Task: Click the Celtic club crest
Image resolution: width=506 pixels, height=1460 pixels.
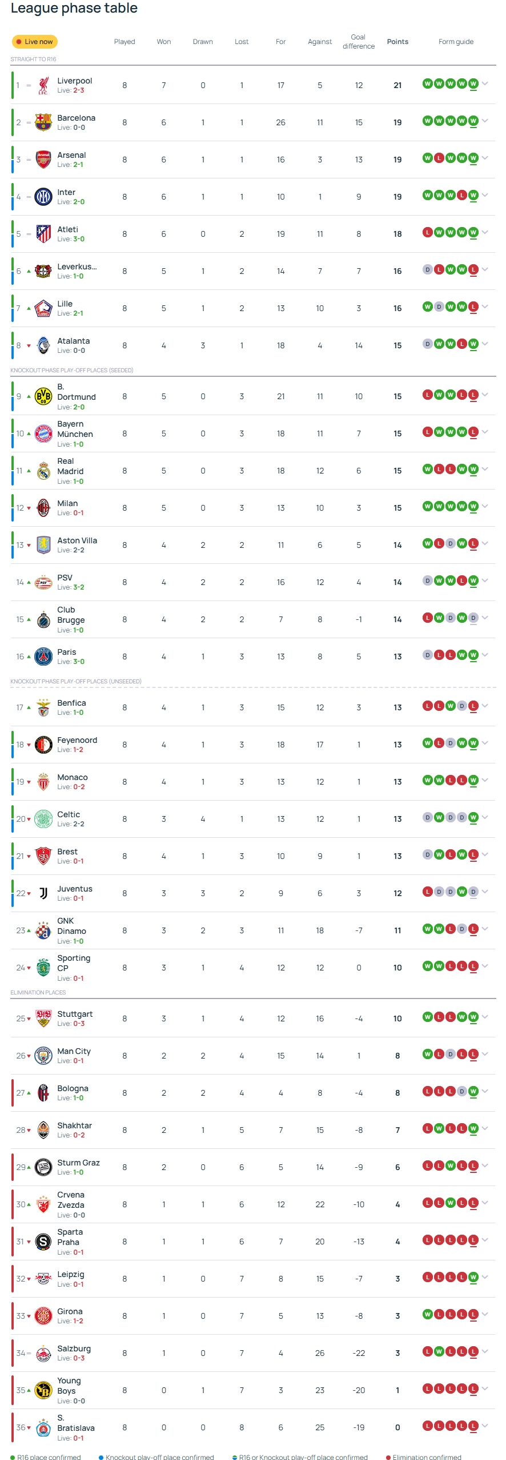Action: (x=43, y=819)
